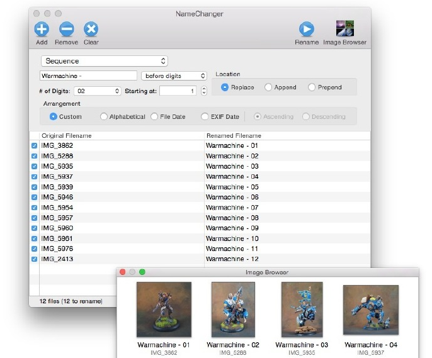Screen dimensions: 432x358
Task: Click renamed entry 'Warmachine - 04' in list
Action: click(232, 177)
